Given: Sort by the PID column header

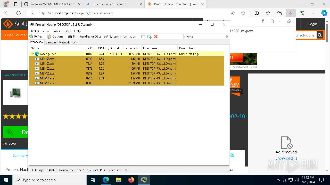Looking at the screenshot, I should coord(87,48).
